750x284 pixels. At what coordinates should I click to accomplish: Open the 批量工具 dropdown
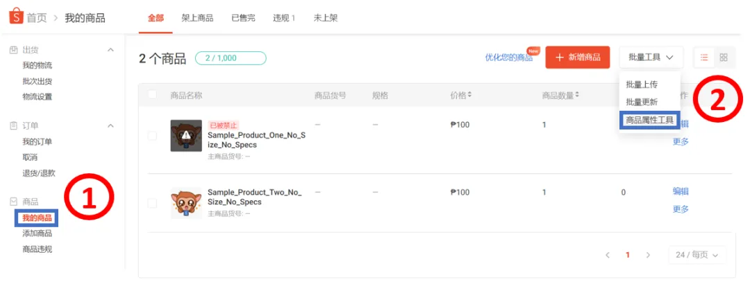coord(651,57)
